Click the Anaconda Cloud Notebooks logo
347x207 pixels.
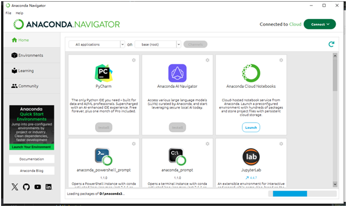[251, 73]
